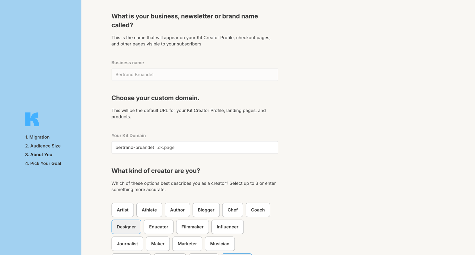Select the Filmmaker creator type

[192, 227]
